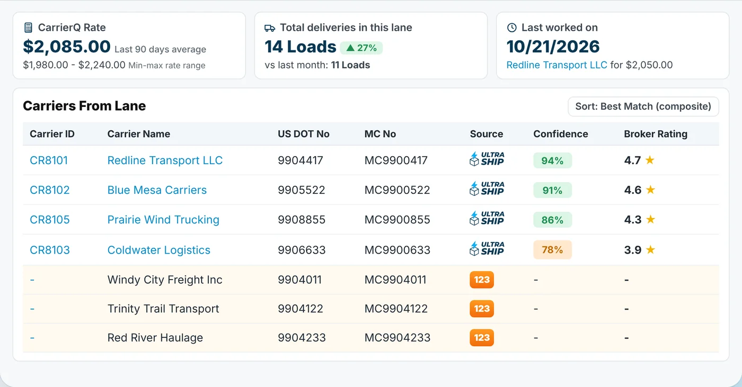This screenshot has height=387, width=742.
Task: Click the 78% confidence badge
Action: pyautogui.click(x=552, y=250)
